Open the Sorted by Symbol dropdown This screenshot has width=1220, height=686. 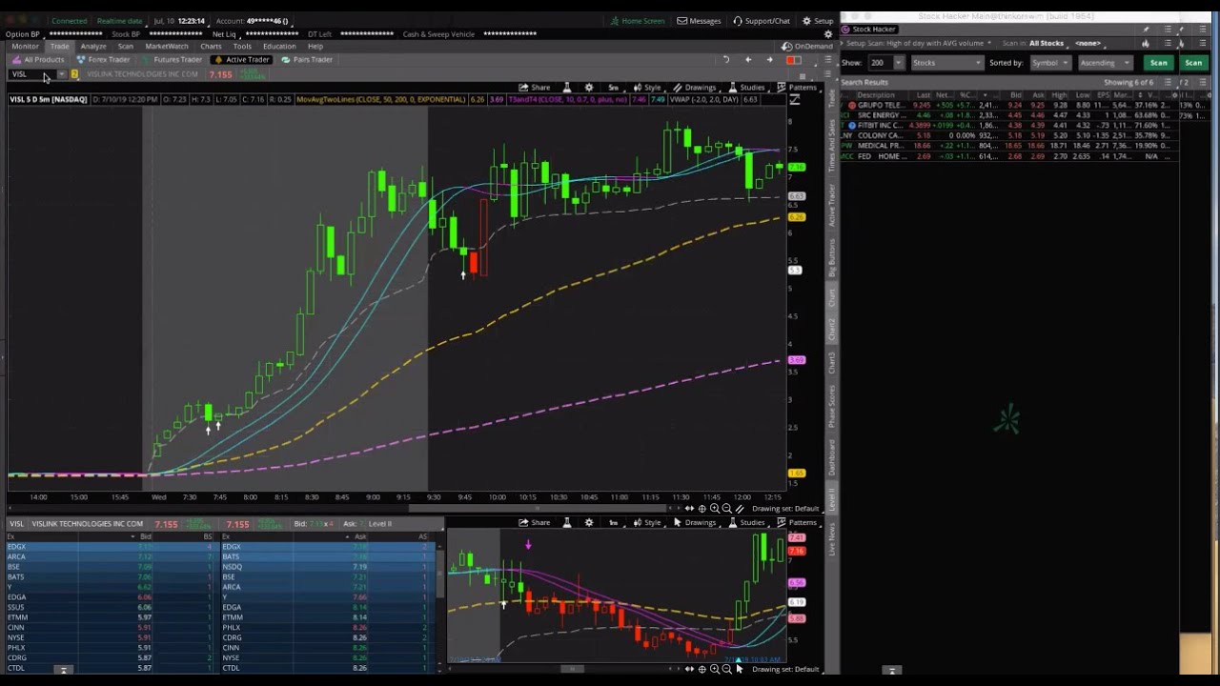[1050, 63]
